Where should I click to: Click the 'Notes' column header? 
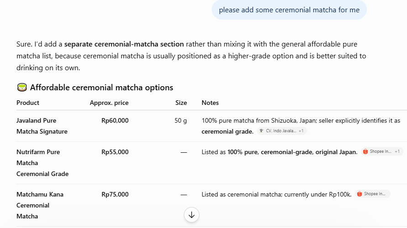tap(210, 103)
